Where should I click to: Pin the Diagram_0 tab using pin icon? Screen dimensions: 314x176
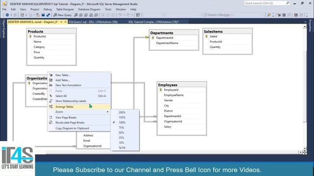click(x=61, y=22)
